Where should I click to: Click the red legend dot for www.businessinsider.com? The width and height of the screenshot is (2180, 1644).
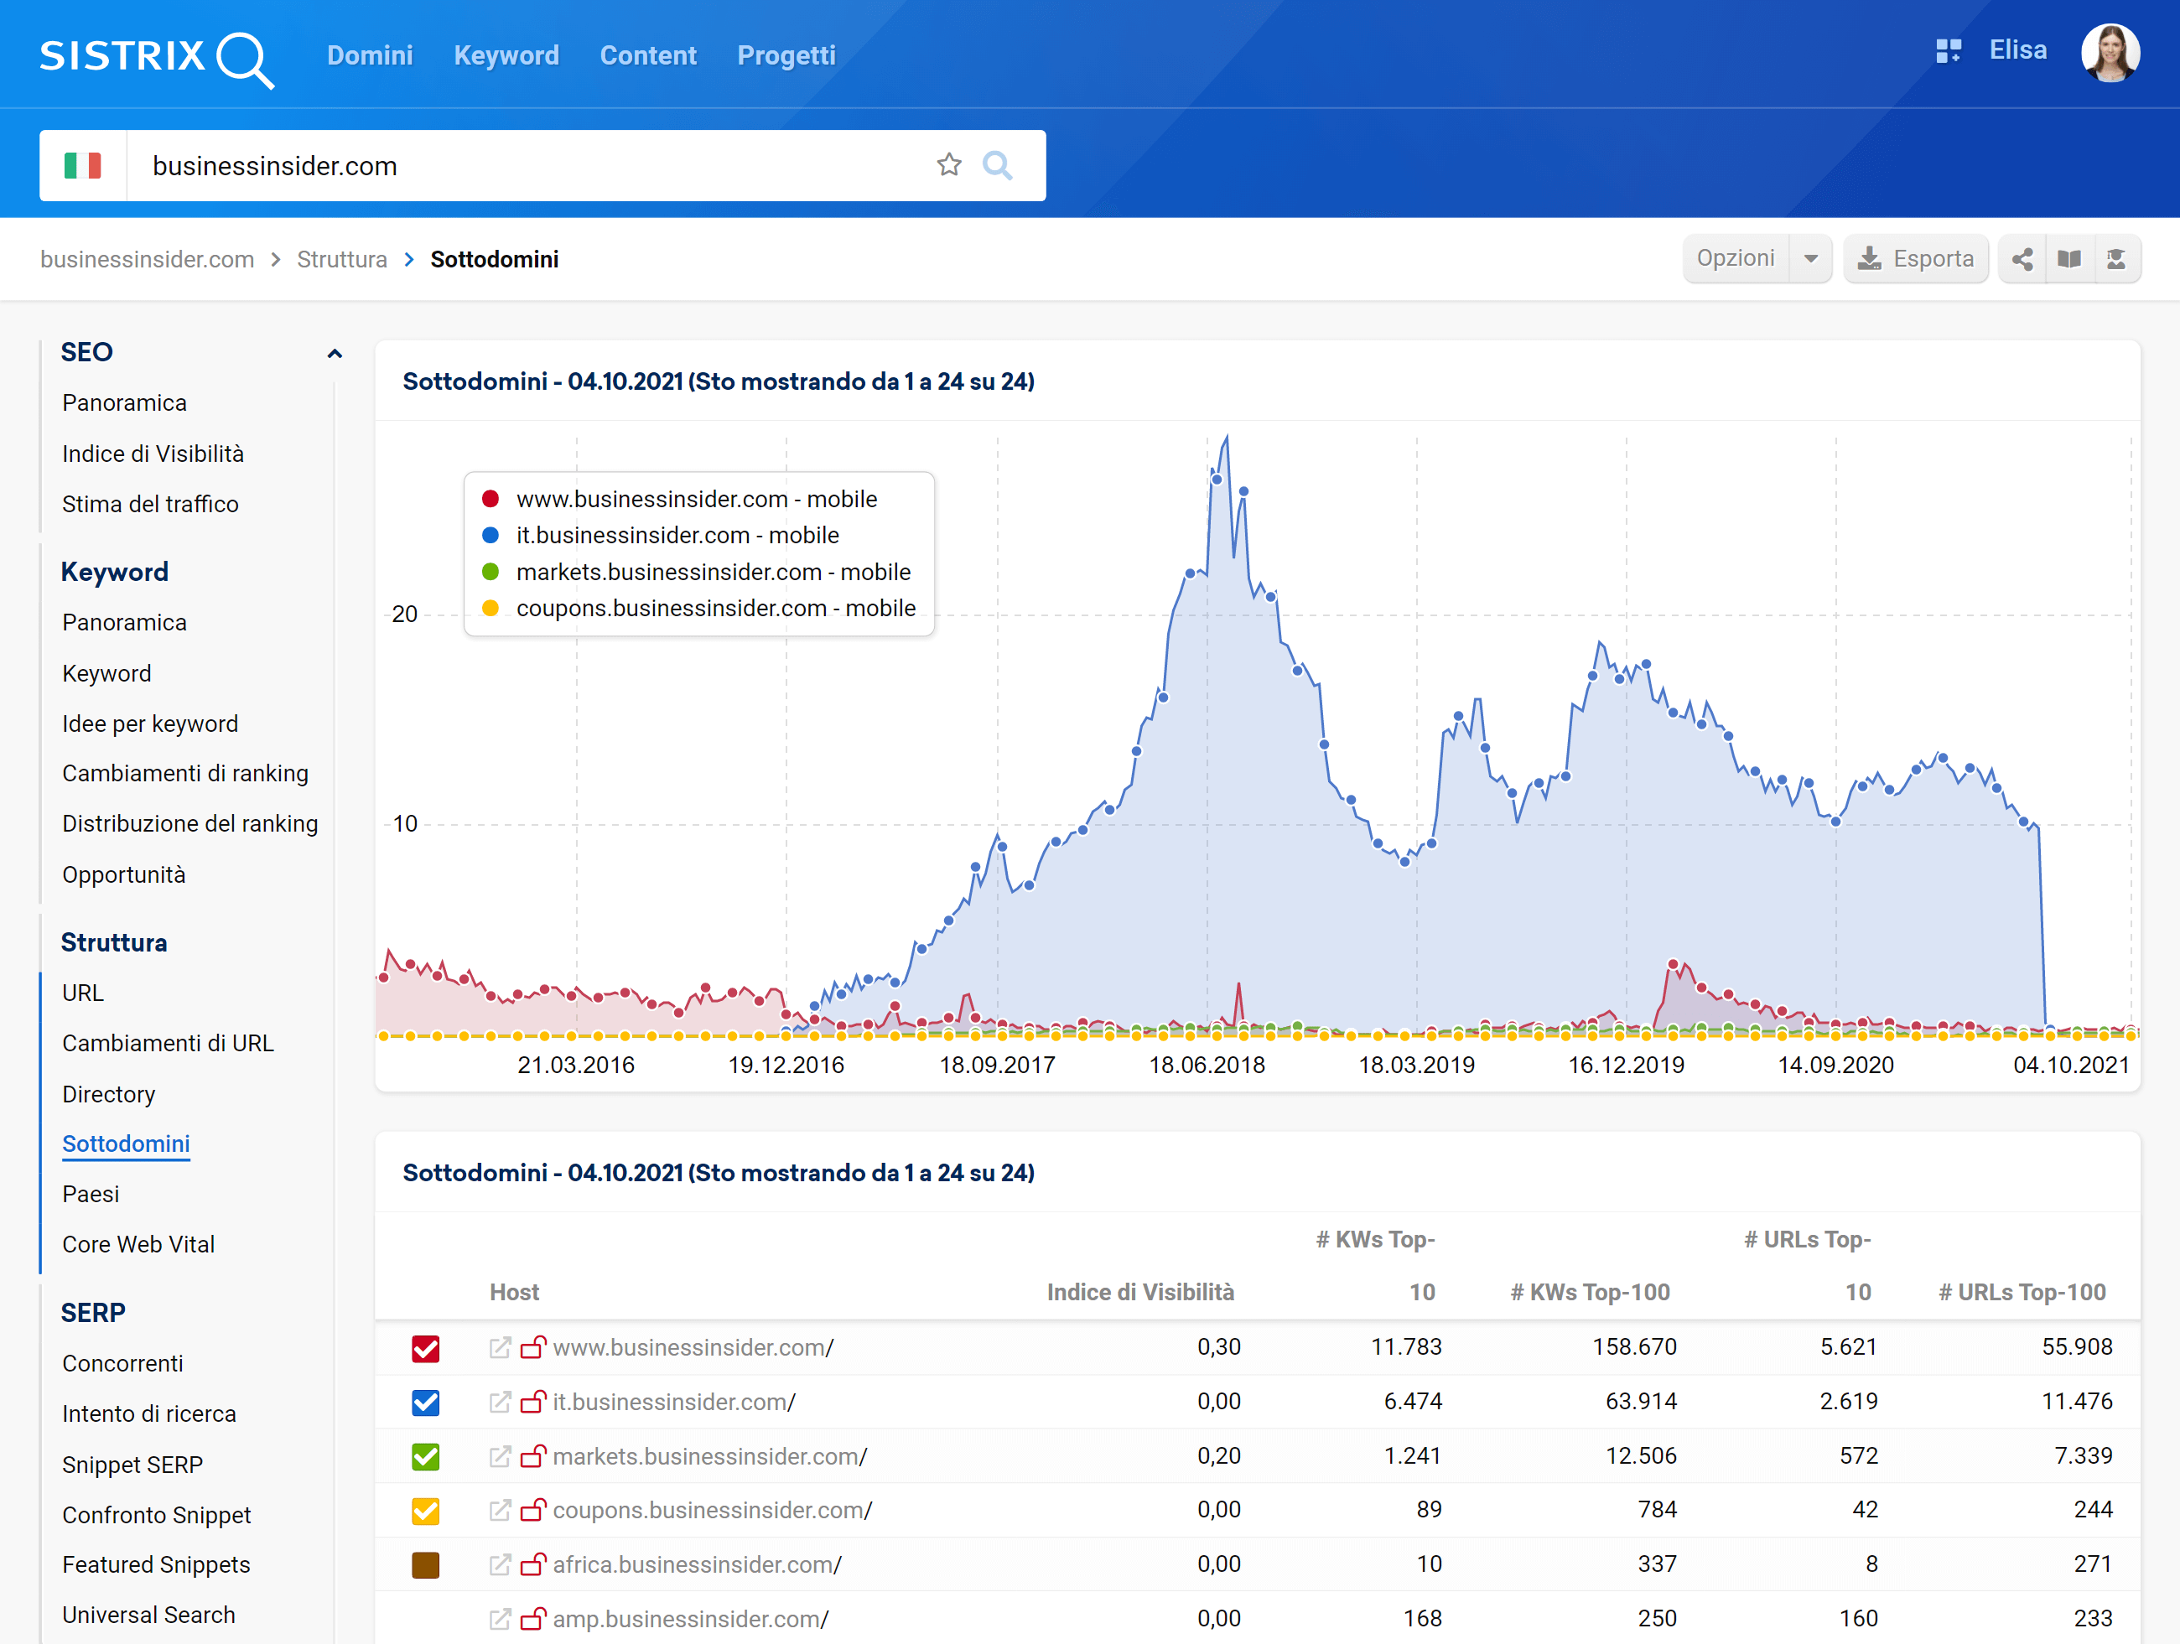[x=490, y=499]
